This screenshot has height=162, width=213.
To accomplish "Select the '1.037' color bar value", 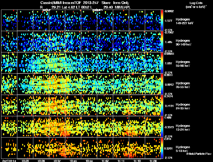I will (169, 63).
